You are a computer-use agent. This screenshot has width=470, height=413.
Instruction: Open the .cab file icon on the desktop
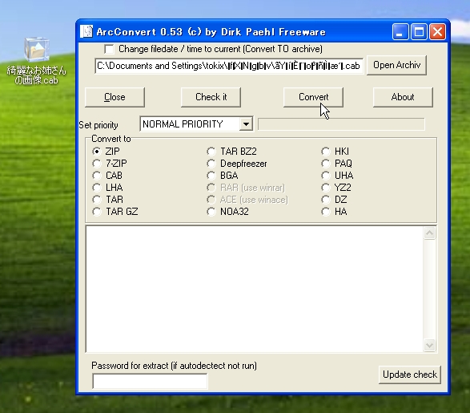(37, 61)
